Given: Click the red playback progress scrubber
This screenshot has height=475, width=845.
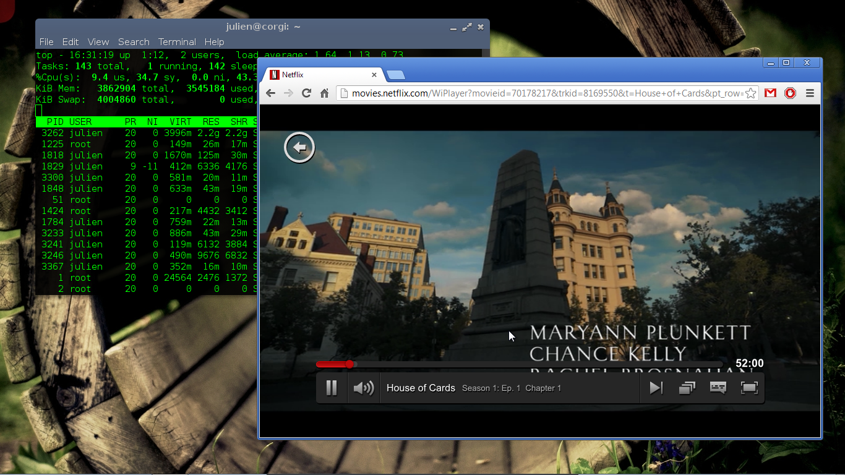Looking at the screenshot, I should 350,364.
